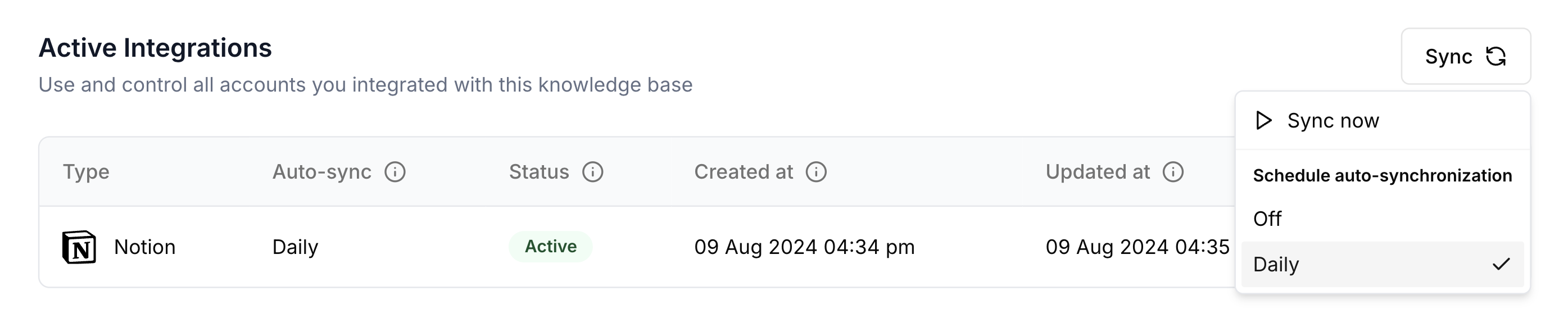The image size is (1559, 318).
Task: Select the Daily schedule option
Action: point(1383,264)
